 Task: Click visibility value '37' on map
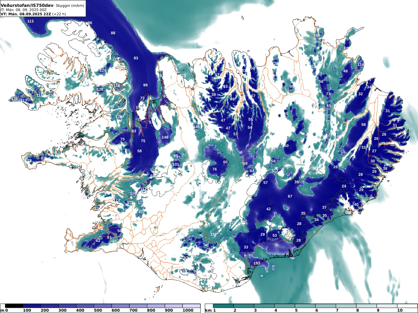point(324,207)
